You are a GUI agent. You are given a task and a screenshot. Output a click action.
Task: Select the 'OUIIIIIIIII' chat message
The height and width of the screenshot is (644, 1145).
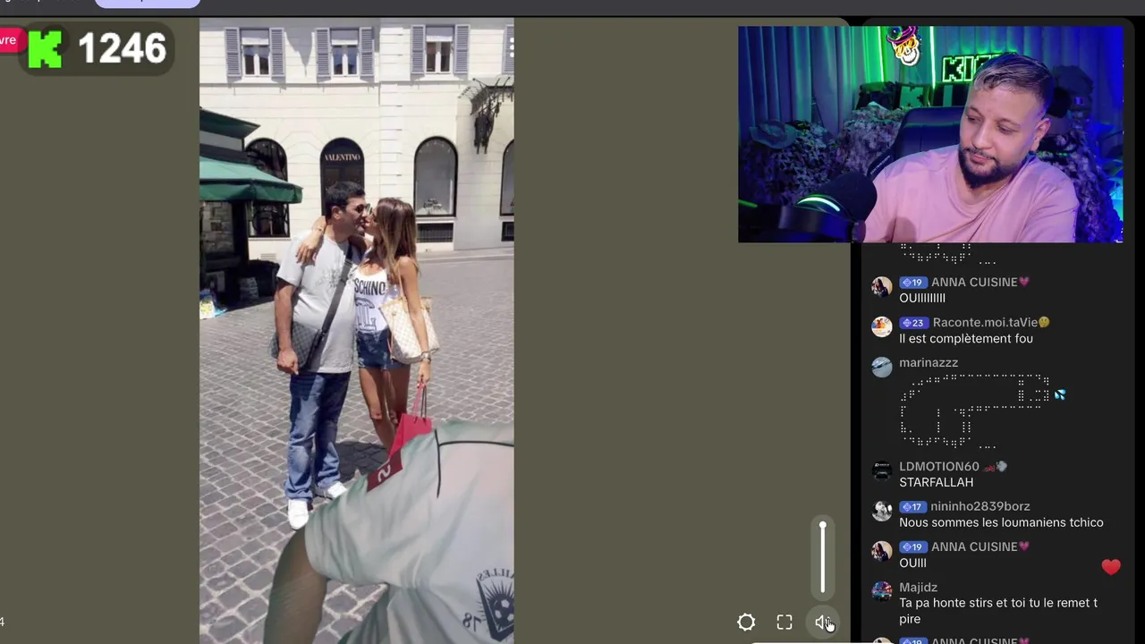point(922,298)
